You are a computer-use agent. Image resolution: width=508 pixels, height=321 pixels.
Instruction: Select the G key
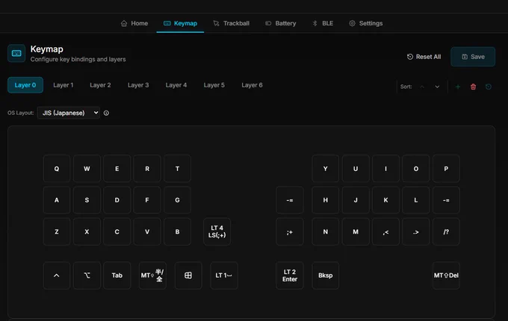(x=177, y=200)
